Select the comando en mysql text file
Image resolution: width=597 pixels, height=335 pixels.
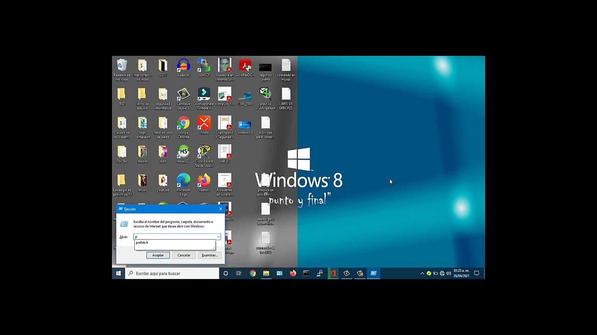[286, 70]
